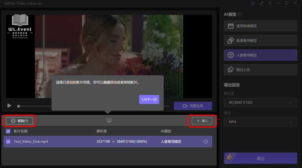Minimize the HitPaw Video Enhancer window

[278, 3]
